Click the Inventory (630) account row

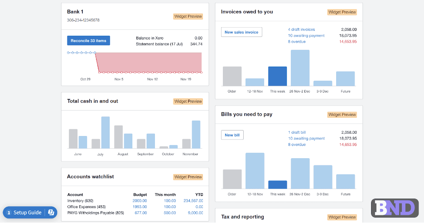tap(135, 201)
